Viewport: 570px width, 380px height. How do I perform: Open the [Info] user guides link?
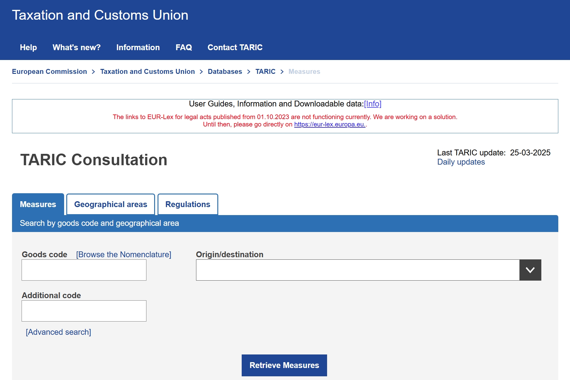372,104
